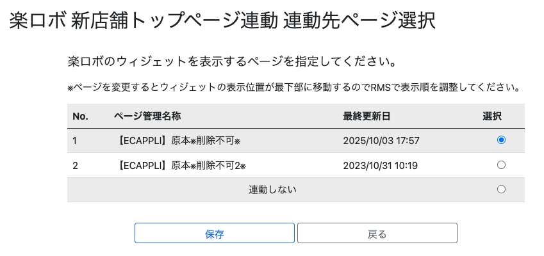The image size is (544, 256).
Task: Click the 最終更新日 column header
Action: (x=367, y=116)
